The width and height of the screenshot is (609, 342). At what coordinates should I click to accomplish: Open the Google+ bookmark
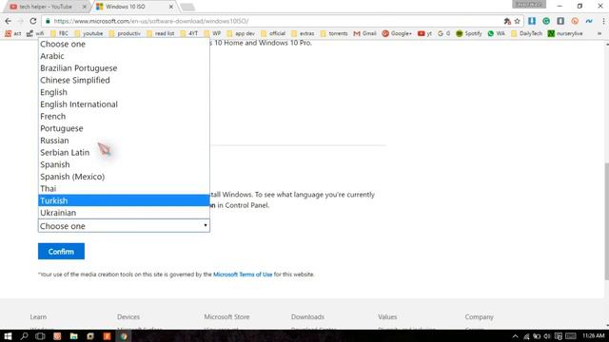point(397,34)
